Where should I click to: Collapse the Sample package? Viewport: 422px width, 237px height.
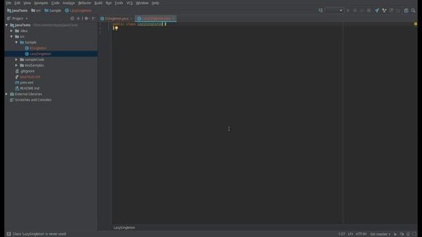16,42
